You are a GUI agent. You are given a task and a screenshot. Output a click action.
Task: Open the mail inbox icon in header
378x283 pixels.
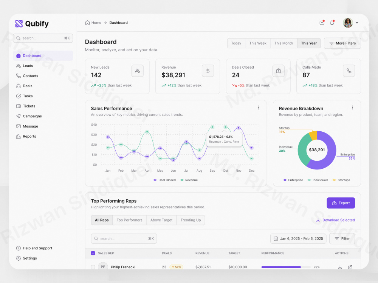tap(322, 23)
